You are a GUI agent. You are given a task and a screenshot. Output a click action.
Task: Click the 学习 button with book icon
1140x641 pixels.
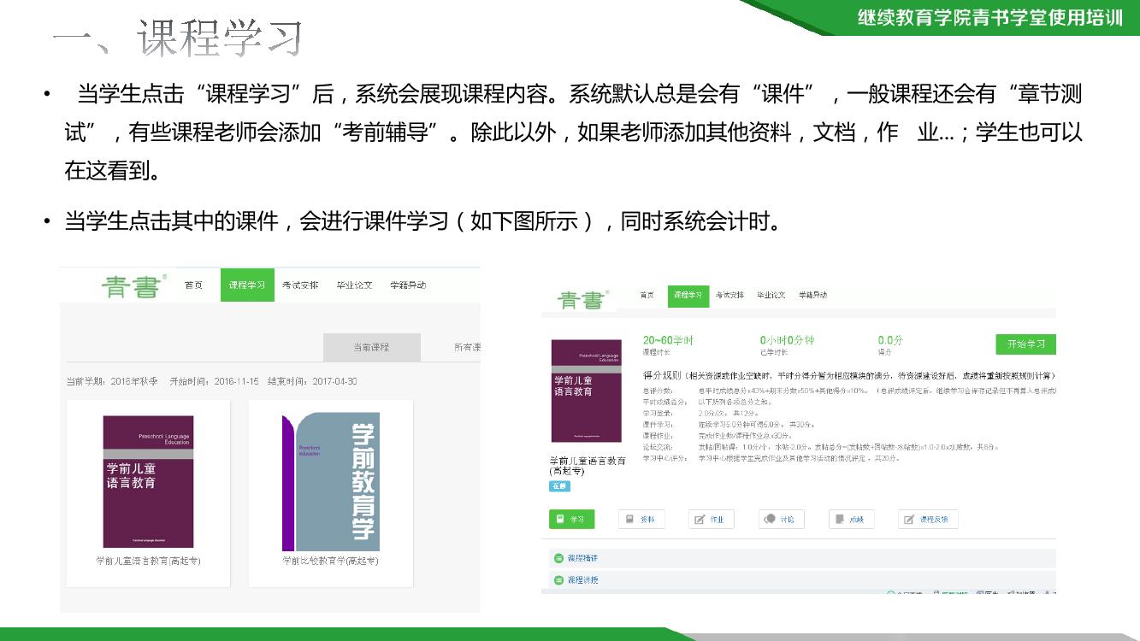pos(571,519)
